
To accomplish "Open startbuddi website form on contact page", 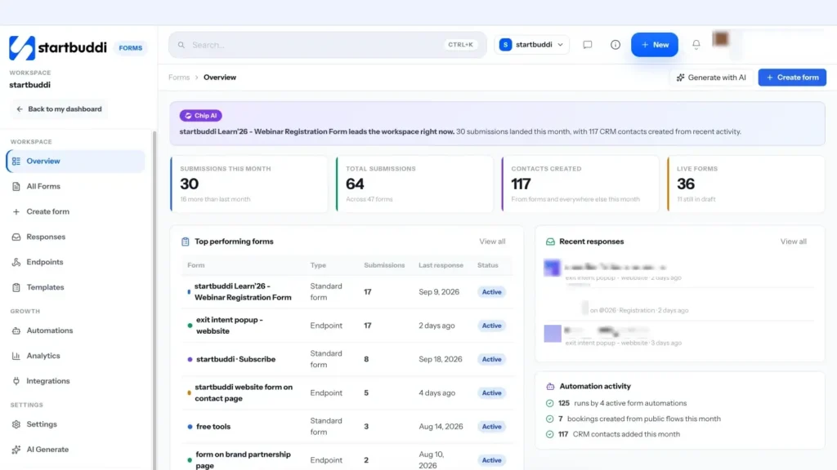I will (x=347, y=392).
